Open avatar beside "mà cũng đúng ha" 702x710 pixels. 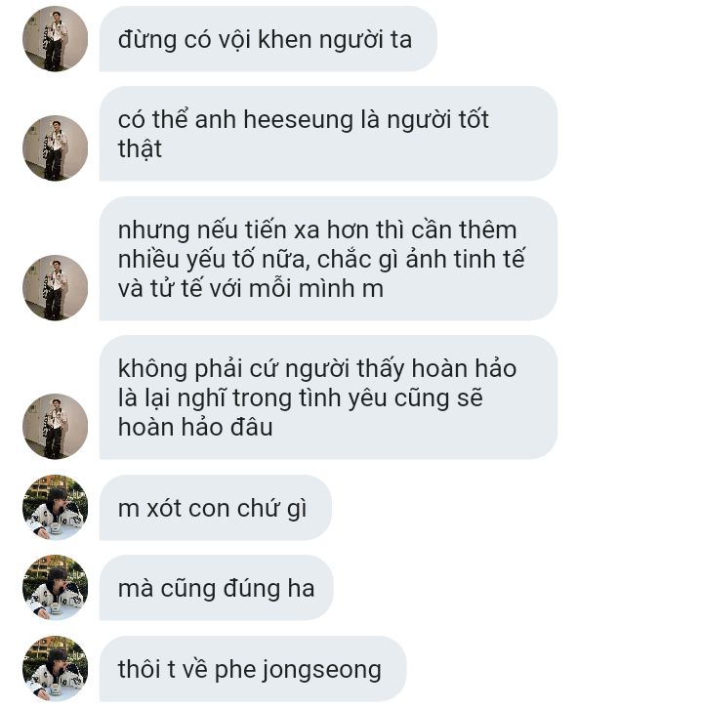[x=56, y=587]
